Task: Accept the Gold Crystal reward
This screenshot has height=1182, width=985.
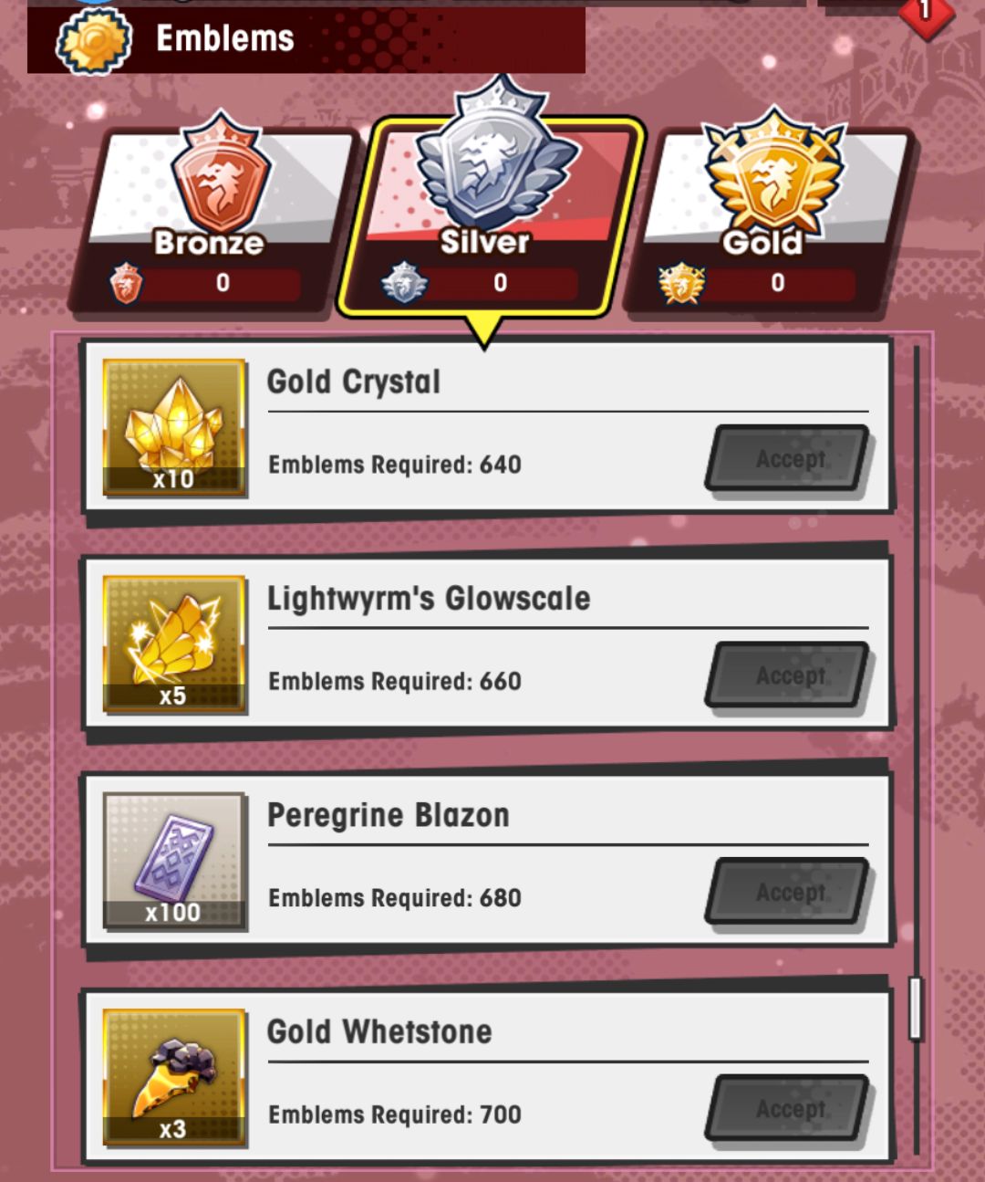Action: click(x=789, y=459)
